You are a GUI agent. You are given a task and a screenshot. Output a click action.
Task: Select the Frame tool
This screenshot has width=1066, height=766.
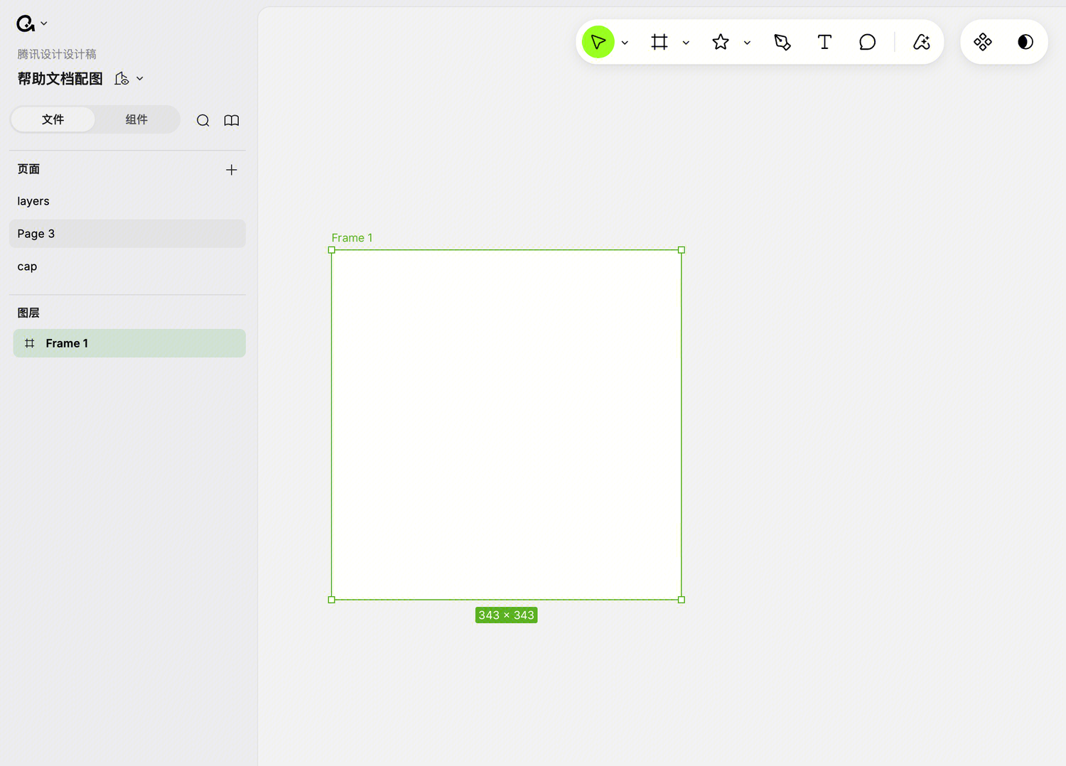[659, 42]
